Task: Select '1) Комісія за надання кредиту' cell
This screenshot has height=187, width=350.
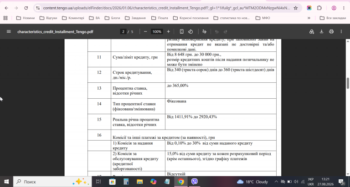Action: pyautogui.click(x=138, y=146)
